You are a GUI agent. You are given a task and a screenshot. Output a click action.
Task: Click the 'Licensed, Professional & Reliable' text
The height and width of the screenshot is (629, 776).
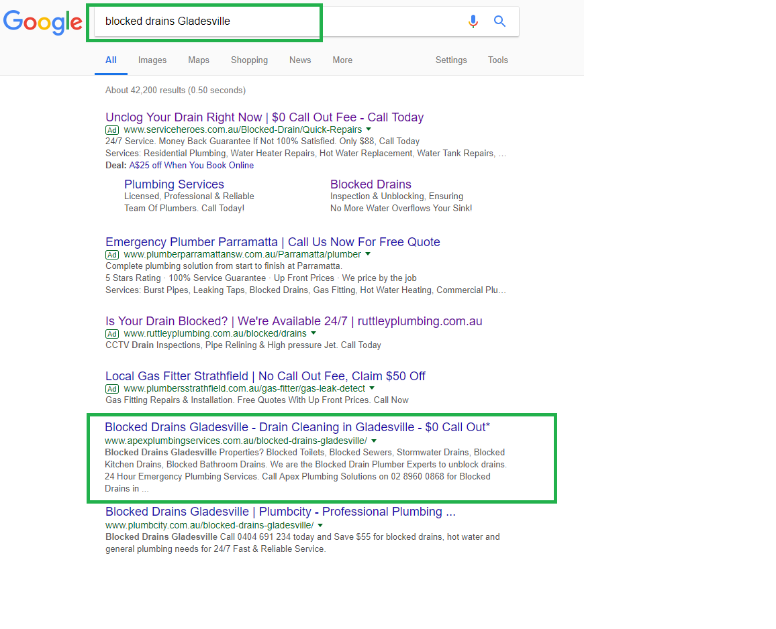[x=189, y=196]
